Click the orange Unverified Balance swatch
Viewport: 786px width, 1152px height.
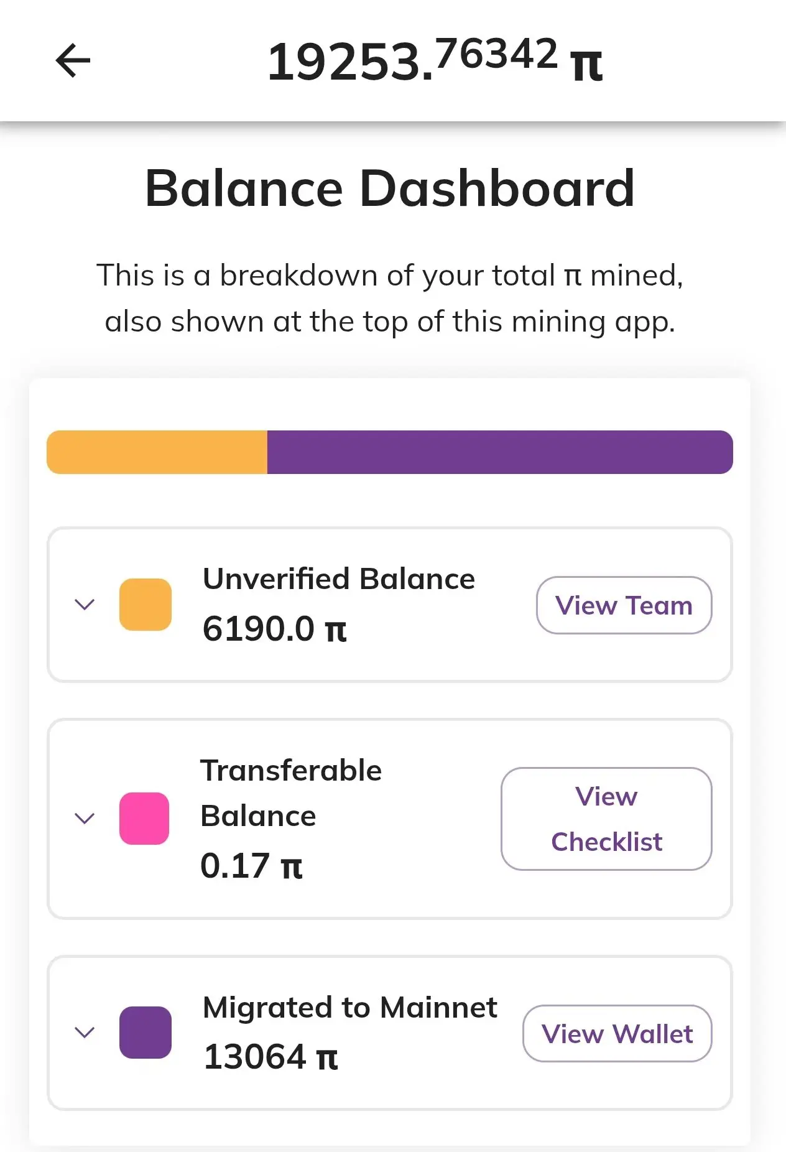(x=146, y=605)
